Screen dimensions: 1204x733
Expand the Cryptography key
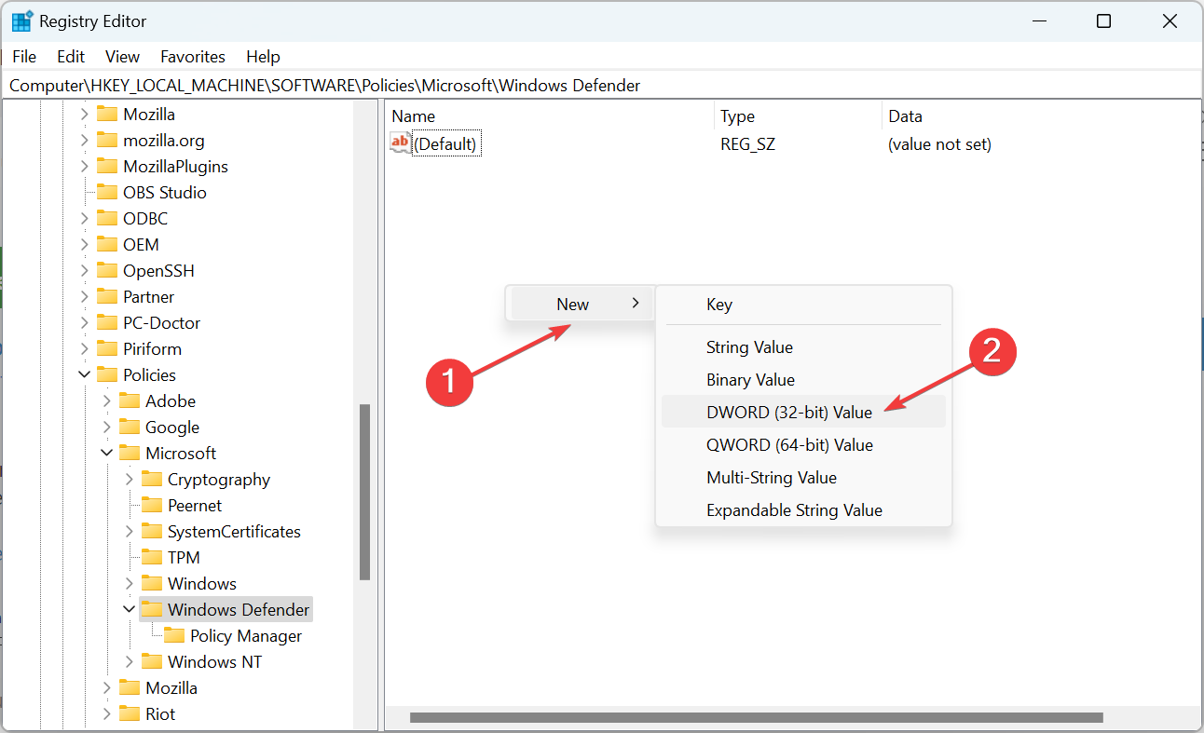pyautogui.click(x=129, y=479)
